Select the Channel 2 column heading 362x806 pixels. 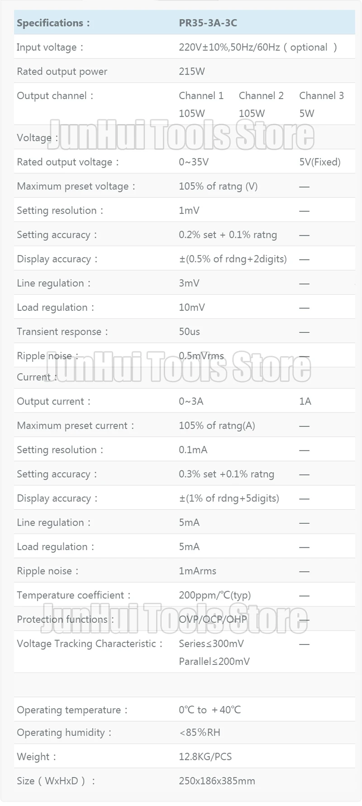pos(261,96)
